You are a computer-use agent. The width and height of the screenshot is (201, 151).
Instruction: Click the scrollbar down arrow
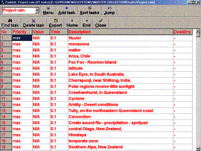tap(198, 149)
